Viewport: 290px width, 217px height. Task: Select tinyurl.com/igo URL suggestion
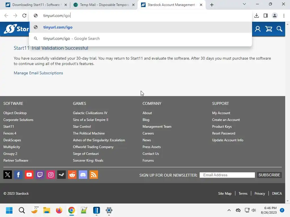click(140, 27)
